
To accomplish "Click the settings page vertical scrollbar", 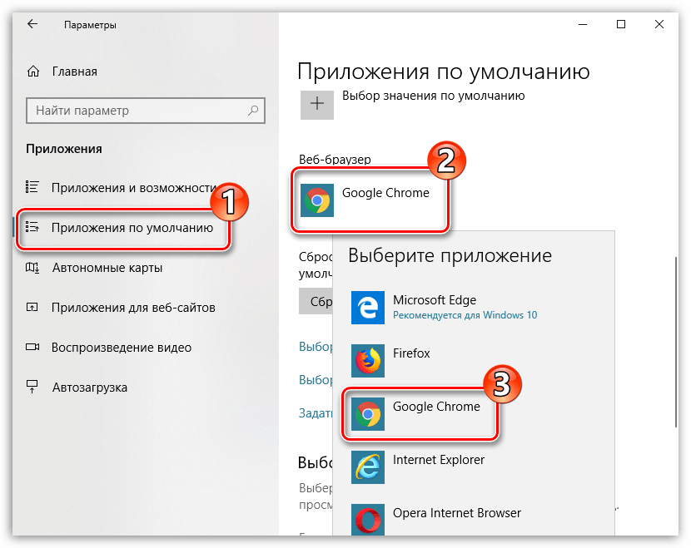I will [675, 342].
